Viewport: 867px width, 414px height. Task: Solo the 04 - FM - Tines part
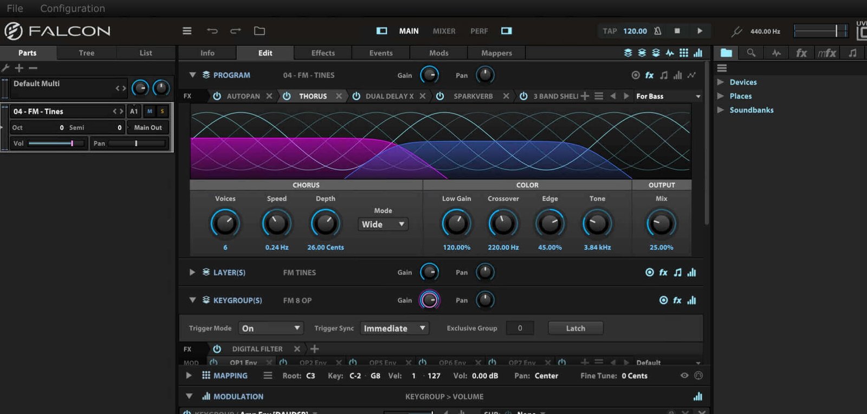coord(162,111)
